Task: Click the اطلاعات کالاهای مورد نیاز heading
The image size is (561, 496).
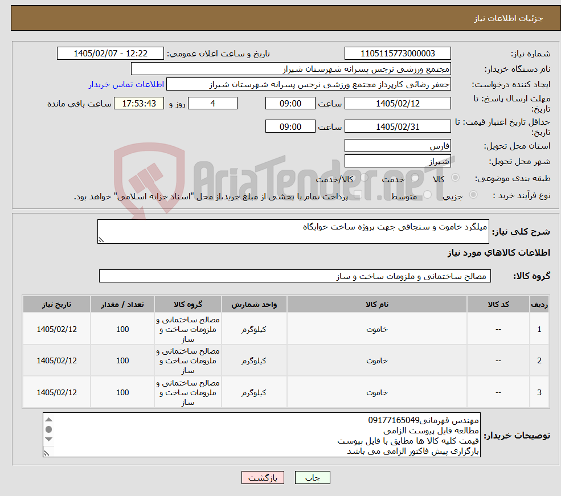Action: [499, 253]
